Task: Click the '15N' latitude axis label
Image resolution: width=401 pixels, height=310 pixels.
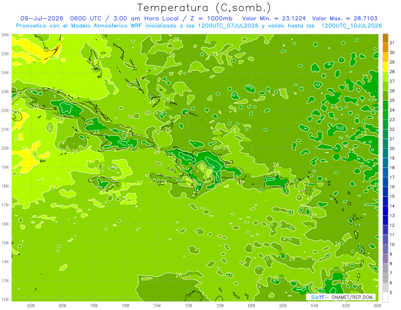Action: click(5, 243)
